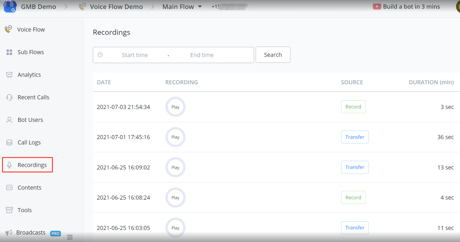Click the Bot Users person icon

point(9,120)
